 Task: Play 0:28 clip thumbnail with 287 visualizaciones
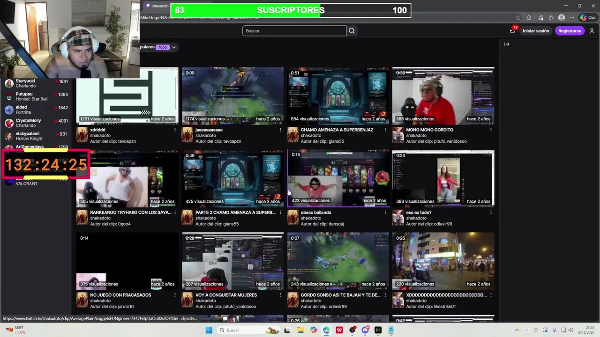click(232, 261)
